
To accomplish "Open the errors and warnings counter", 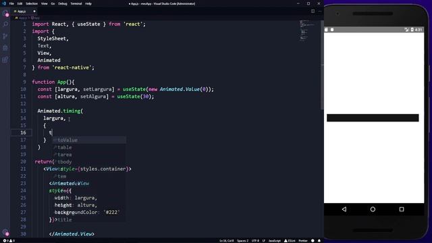I will pyautogui.click(x=9, y=240).
